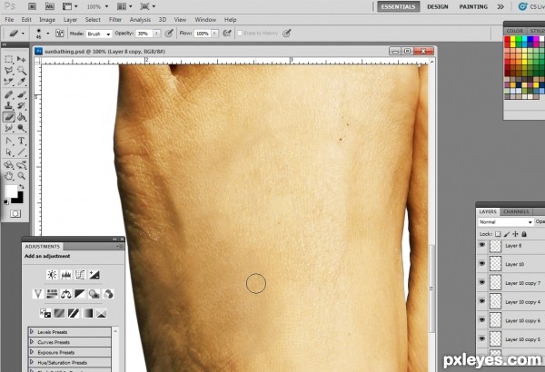Add an Exposure adjustment
Viewport: 545px width, 372px height.
(94, 275)
